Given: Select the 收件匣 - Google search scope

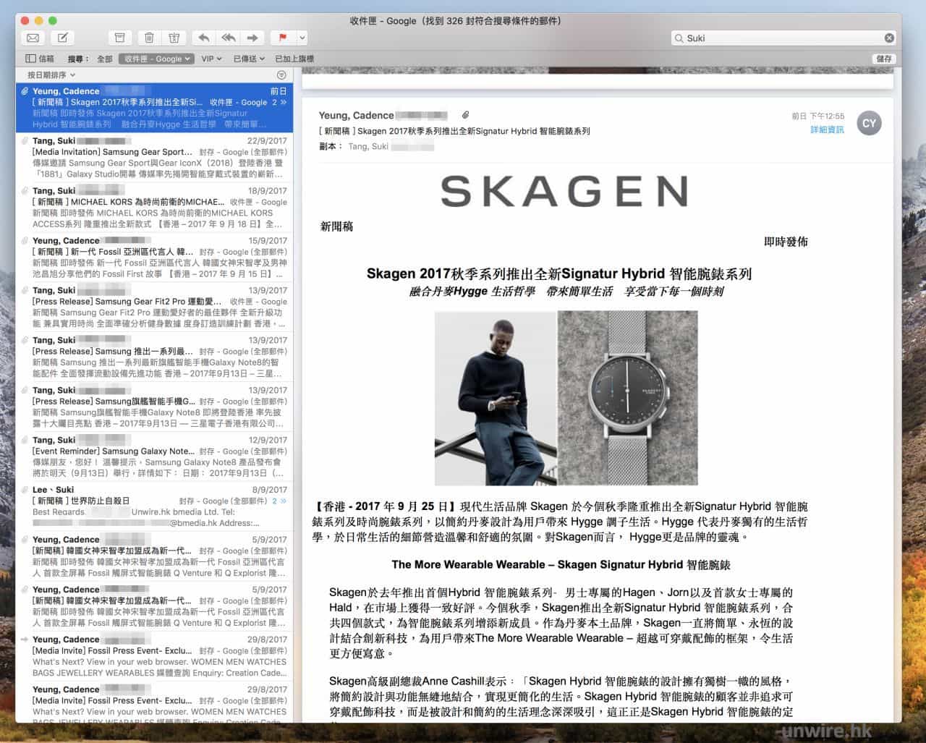Looking at the screenshot, I should tap(156, 59).
